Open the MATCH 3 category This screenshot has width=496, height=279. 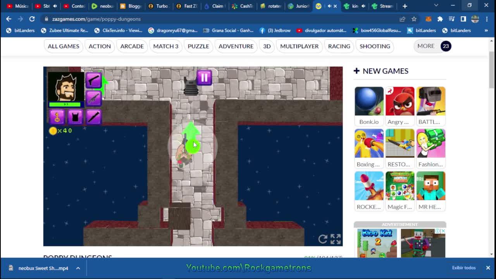click(166, 46)
